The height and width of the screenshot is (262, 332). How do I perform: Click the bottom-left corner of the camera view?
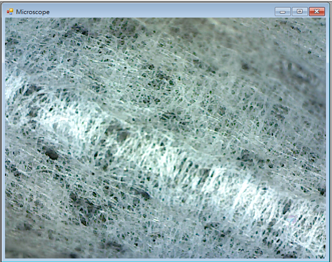click(7, 256)
